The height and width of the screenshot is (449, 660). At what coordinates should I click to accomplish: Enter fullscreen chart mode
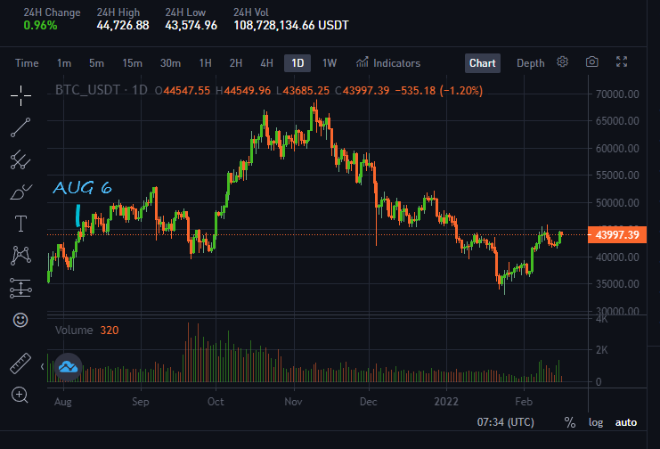(x=622, y=62)
